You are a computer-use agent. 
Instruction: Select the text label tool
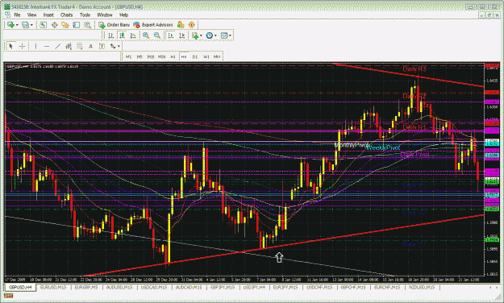click(102, 46)
